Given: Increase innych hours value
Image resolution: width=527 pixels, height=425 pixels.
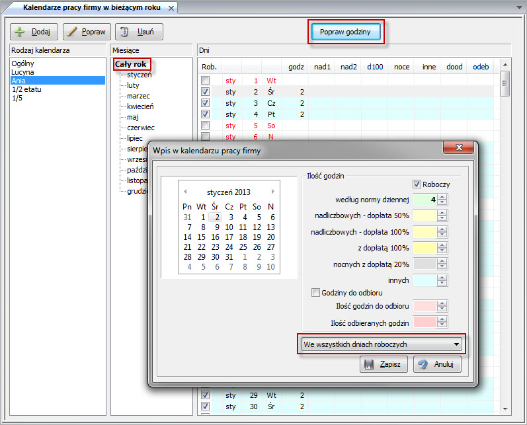Looking at the screenshot, I should tap(442, 278).
